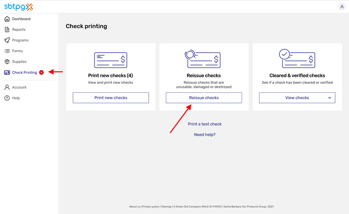Image resolution: width=349 pixels, height=214 pixels.
Task: Click the Print new checks (4) title
Action: 111,76
